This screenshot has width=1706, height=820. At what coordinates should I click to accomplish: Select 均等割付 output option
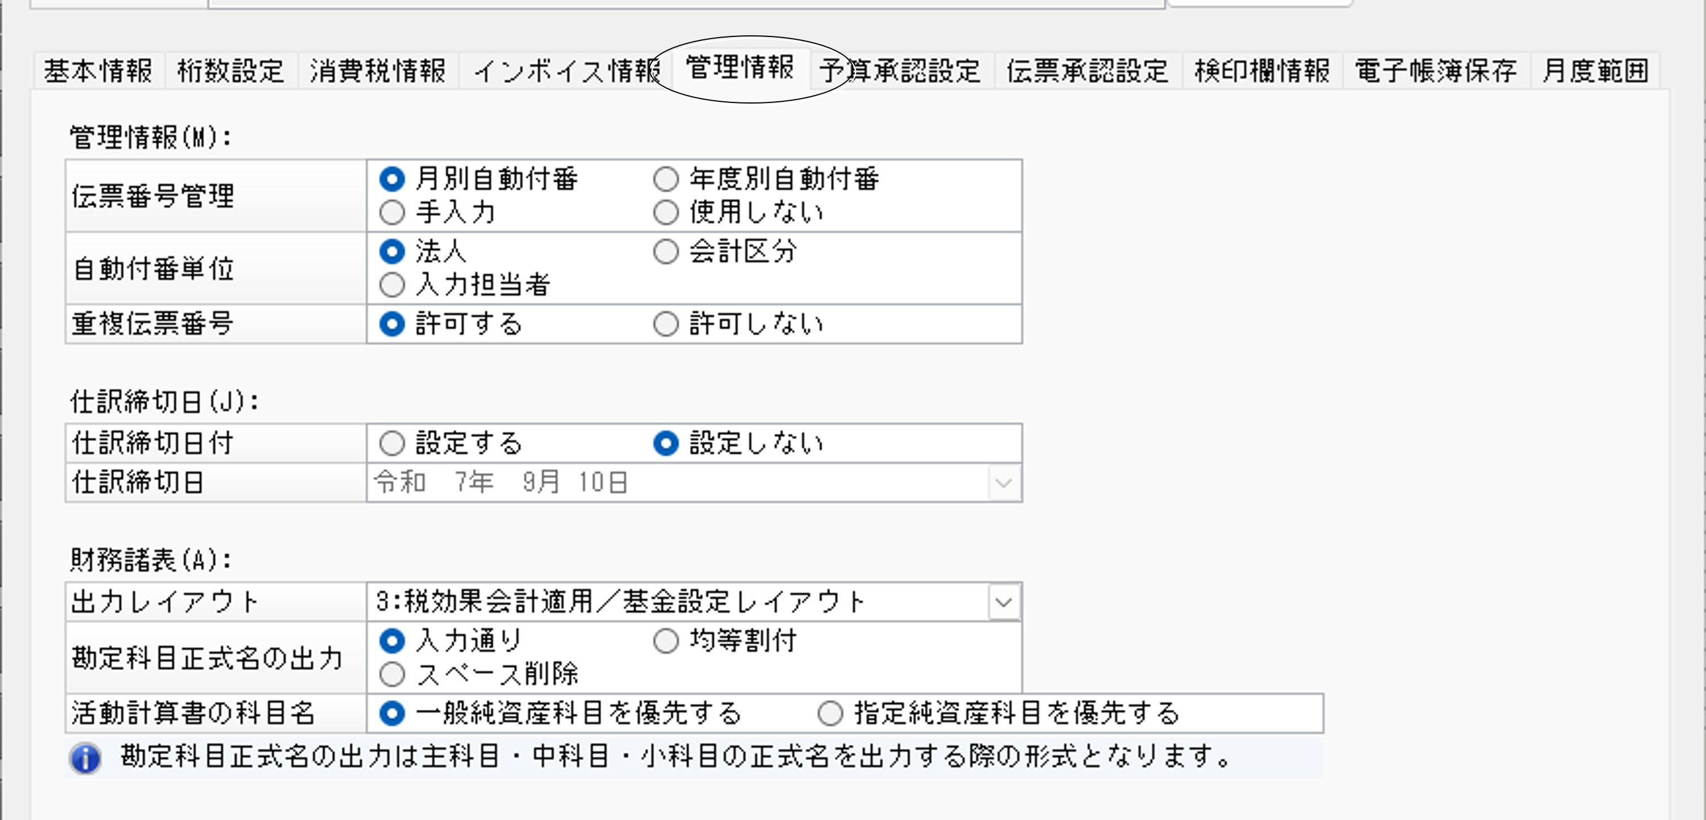pos(666,641)
